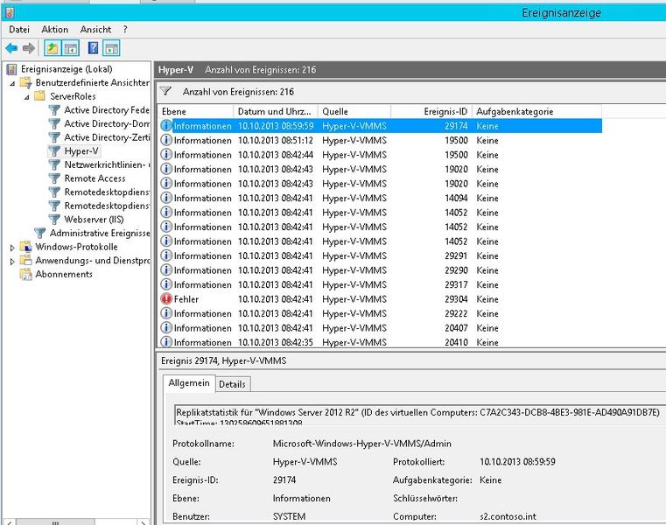Sort by the Datum und Uhrzeit column header
The width and height of the screenshot is (666, 525).
273,111
